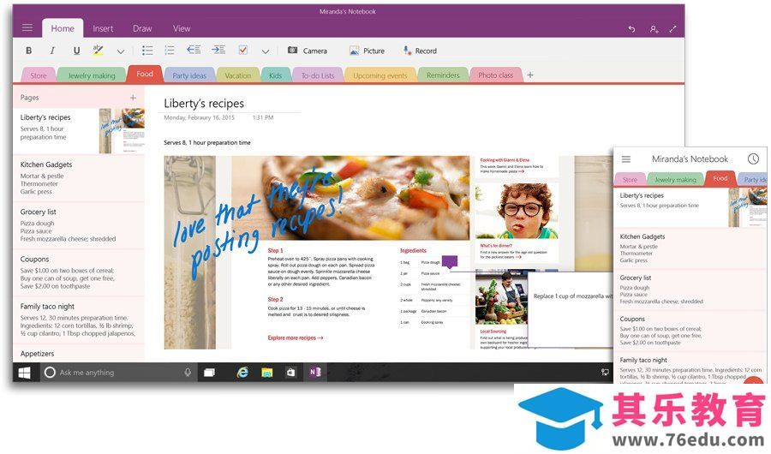Select Jewelry making tab in phone view
This screenshot has height=454, width=771.
(676, 180)
